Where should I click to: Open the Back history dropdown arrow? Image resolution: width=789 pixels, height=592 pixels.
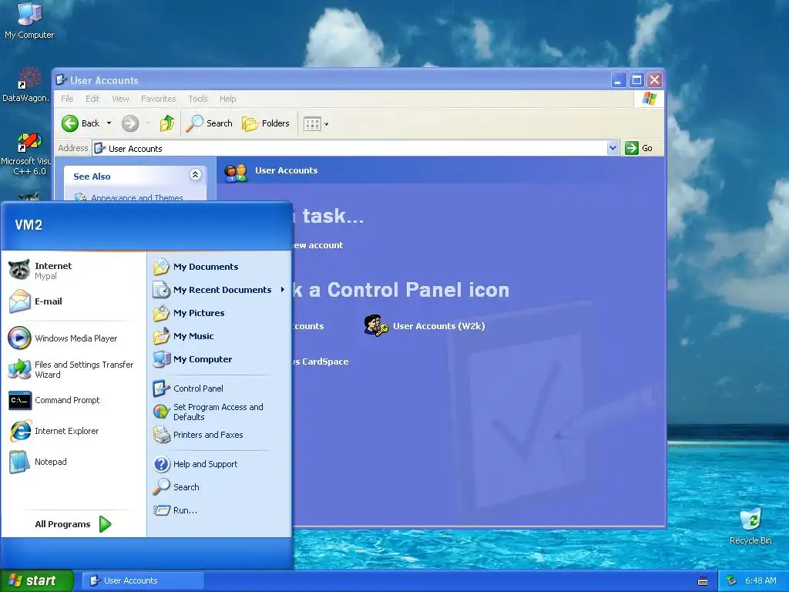point(109,123)
